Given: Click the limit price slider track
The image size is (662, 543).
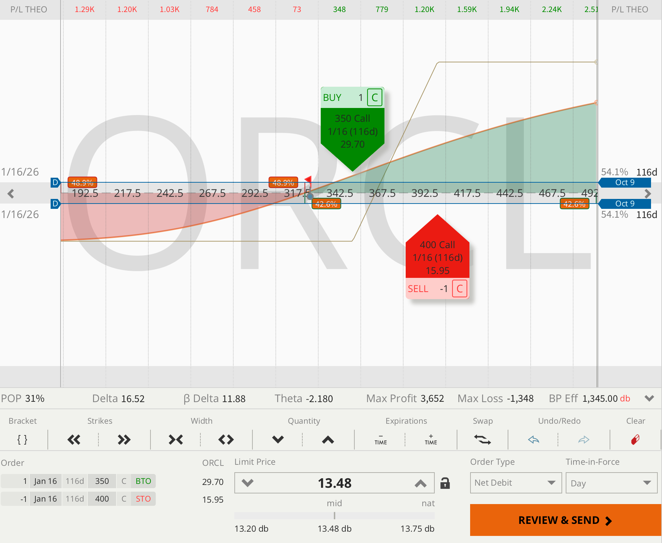Looking at the screenshot, I should tap(334, 516).
